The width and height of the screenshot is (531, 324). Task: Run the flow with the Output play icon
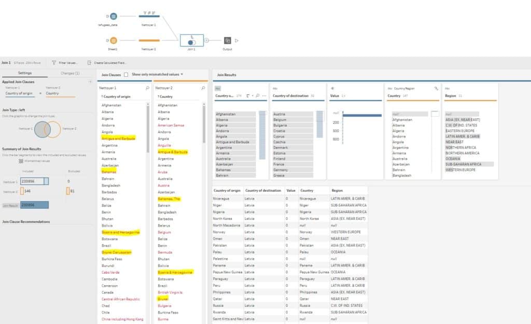point(236,40)
